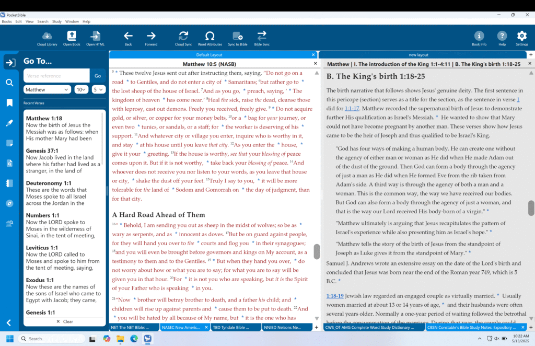Open the Bookmarks sidebar pane

(x=9, y=103)
